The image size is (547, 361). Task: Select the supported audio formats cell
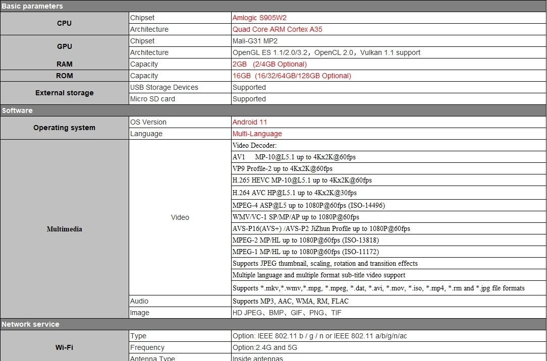[x=290, y=301]
